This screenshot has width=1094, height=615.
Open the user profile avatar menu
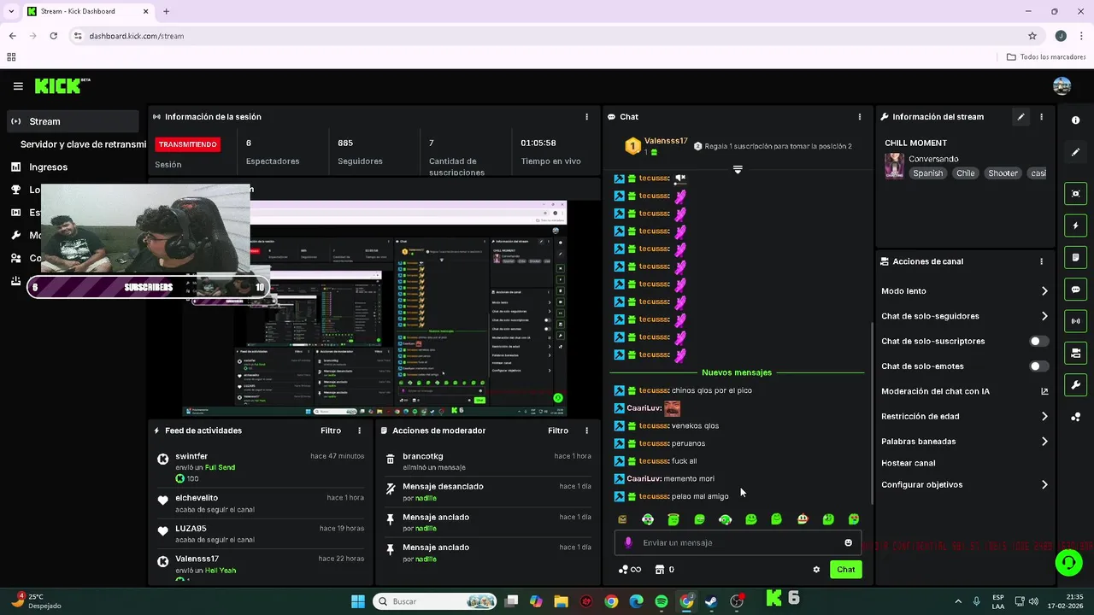pos(1062,86)
